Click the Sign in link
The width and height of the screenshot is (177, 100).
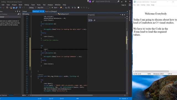(x=124, y=5)
